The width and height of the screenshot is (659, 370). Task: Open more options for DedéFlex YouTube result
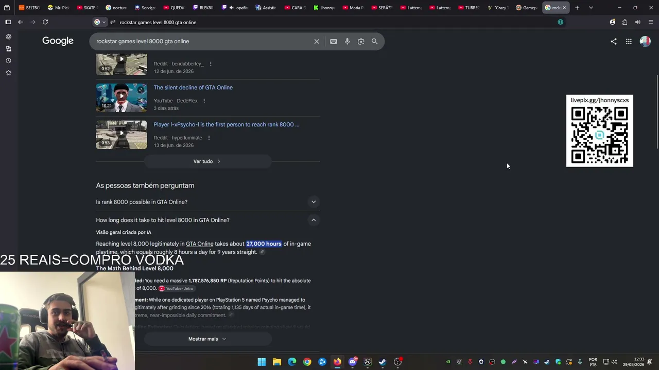pos(204,101)
